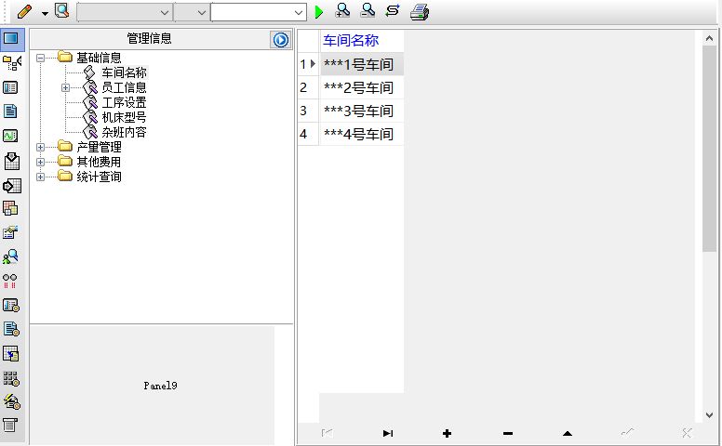
Task: Click the 管理信息 panel title
Action: coord(149,38)
